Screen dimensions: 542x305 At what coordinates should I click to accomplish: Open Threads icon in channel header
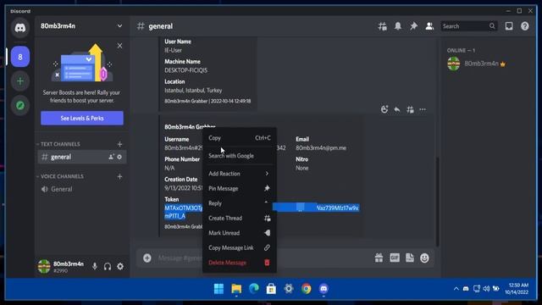coord(382,26)
